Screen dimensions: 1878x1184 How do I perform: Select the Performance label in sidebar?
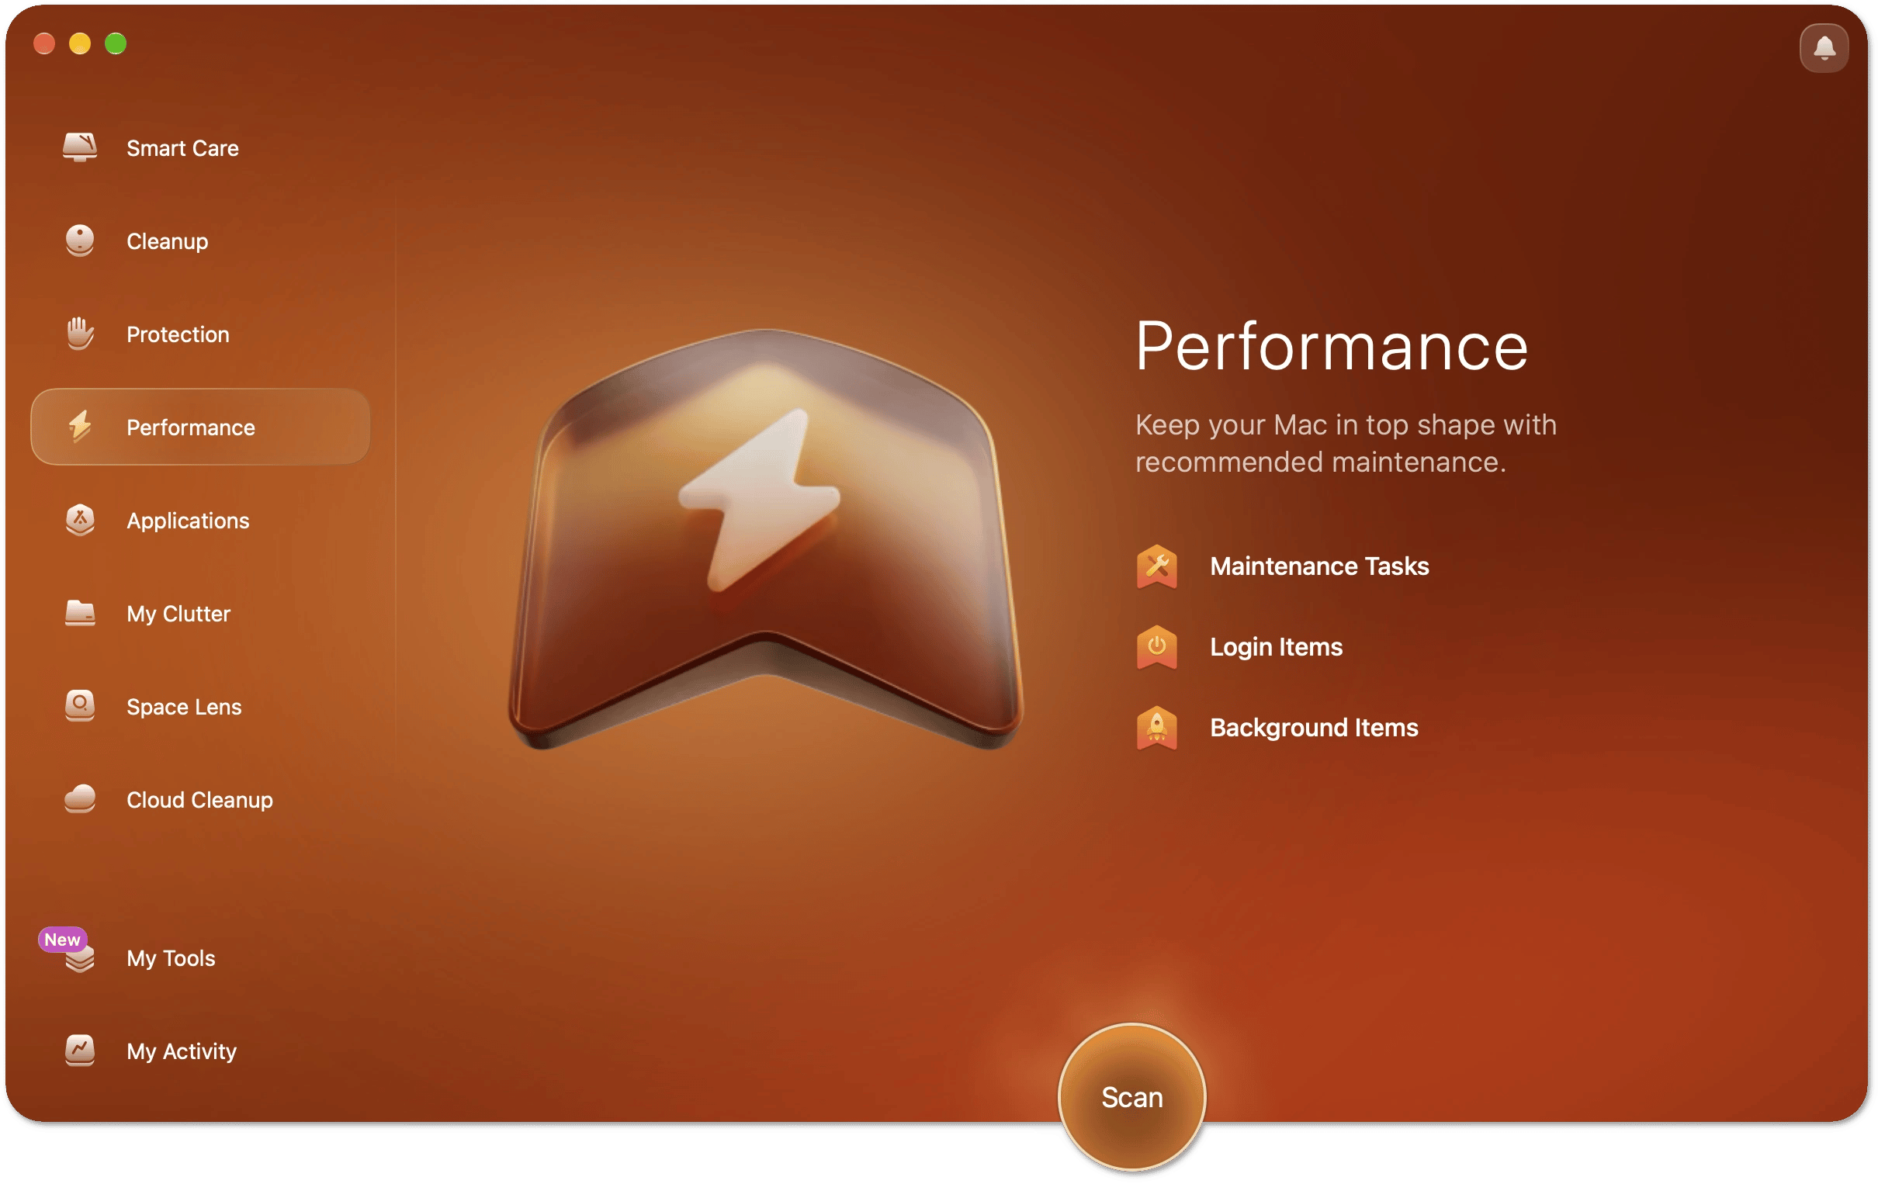click(190, 428)
